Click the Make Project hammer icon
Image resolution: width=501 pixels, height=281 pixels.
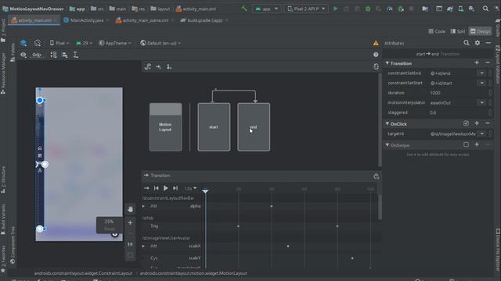(x=244, y=9)
